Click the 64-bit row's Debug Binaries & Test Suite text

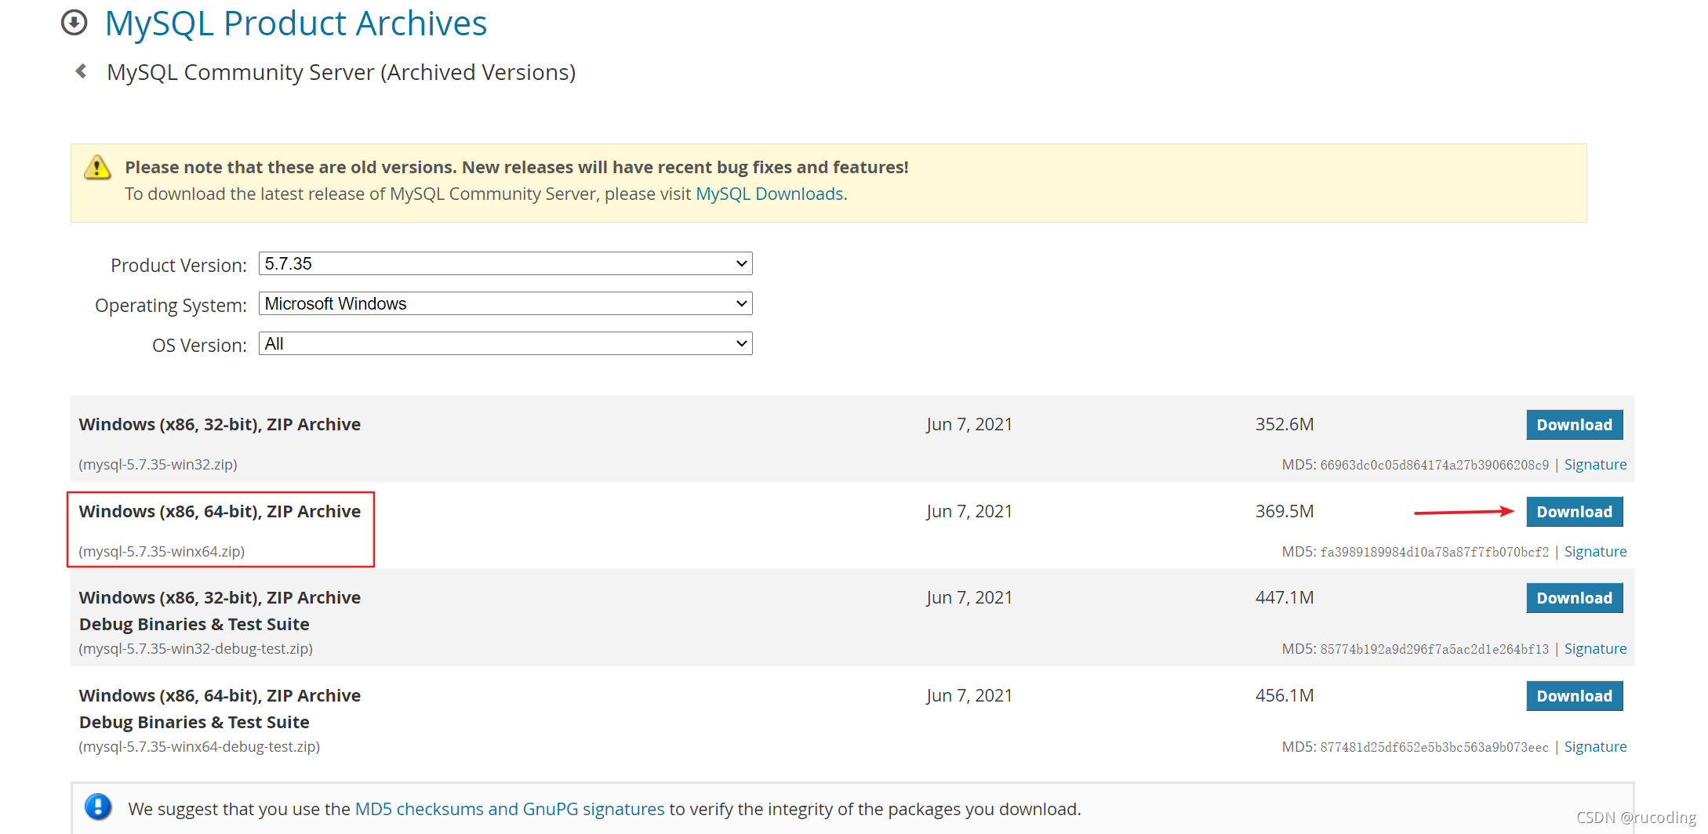[x=194, y=723]
